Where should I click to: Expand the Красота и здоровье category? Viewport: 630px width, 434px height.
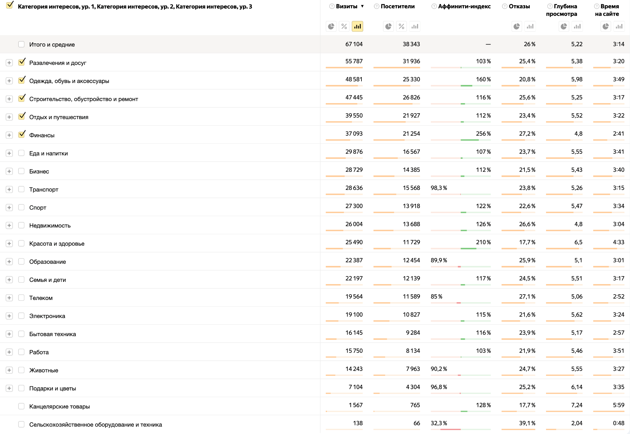[x=9, y=244]
